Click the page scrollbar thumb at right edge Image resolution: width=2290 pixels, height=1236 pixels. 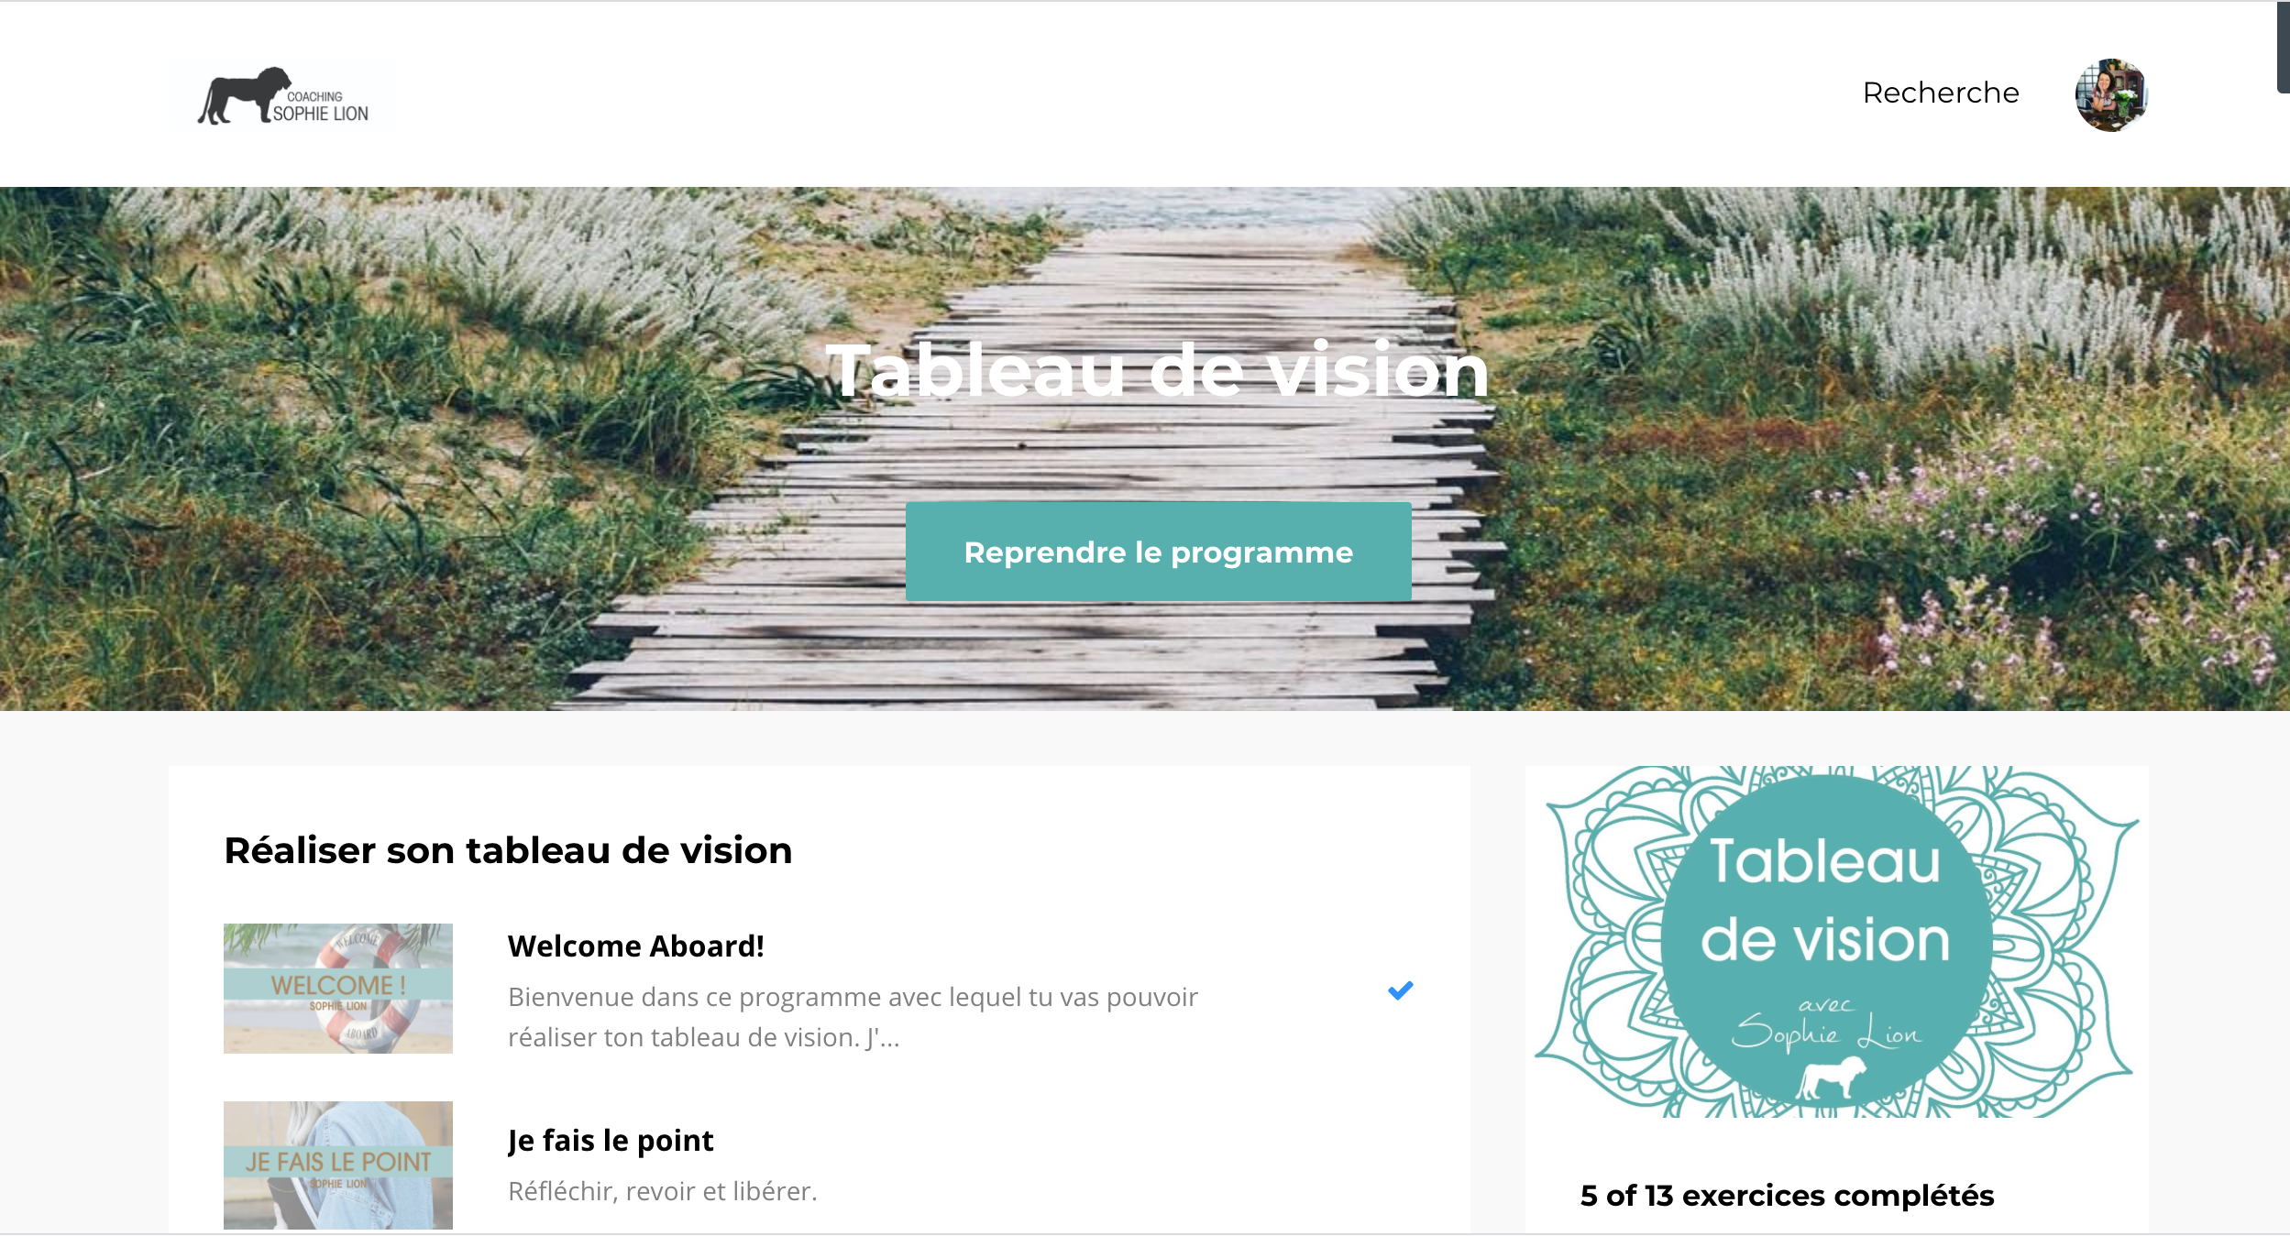2283,47
